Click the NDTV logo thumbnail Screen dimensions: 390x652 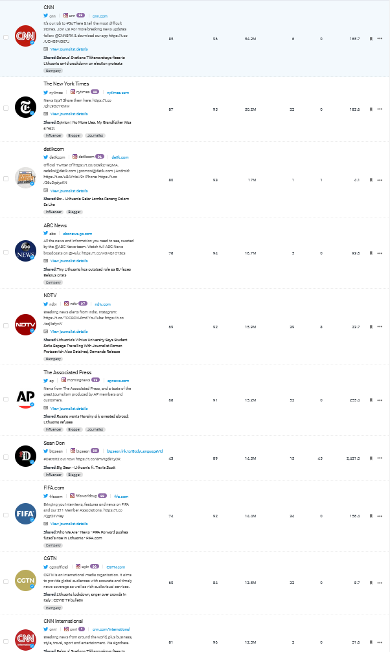[25, 324]
